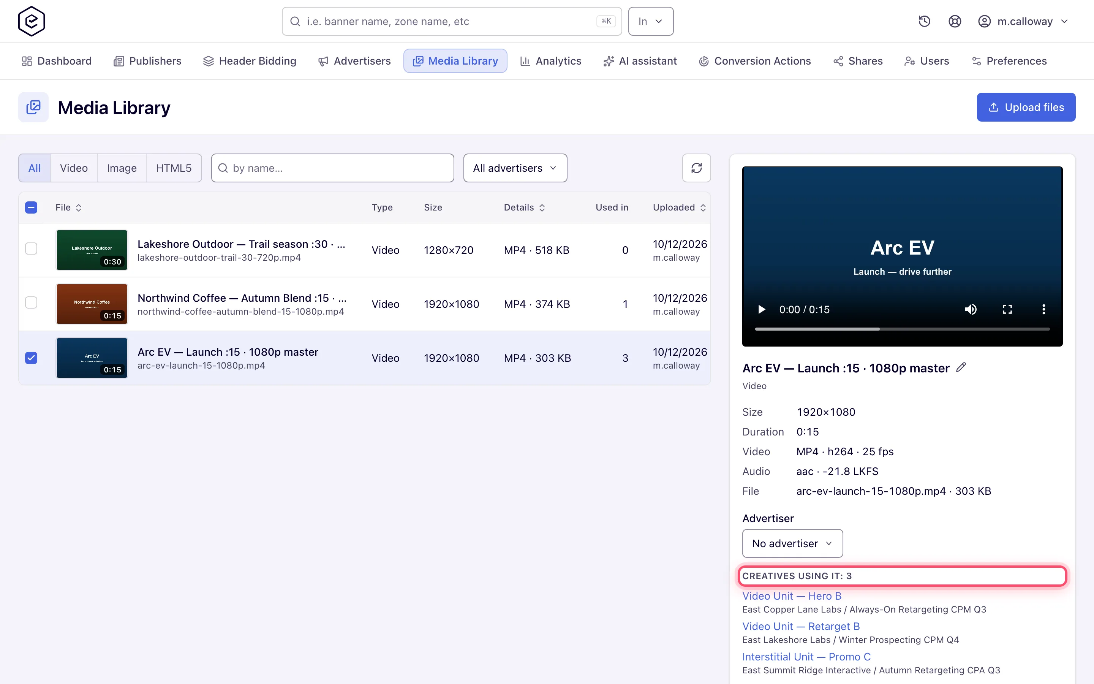Open the history clock icon

[x=924, y=21]
